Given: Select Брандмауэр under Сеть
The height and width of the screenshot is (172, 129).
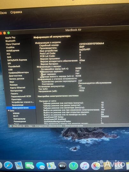Looking at the screenshot, I should [19, 119].
